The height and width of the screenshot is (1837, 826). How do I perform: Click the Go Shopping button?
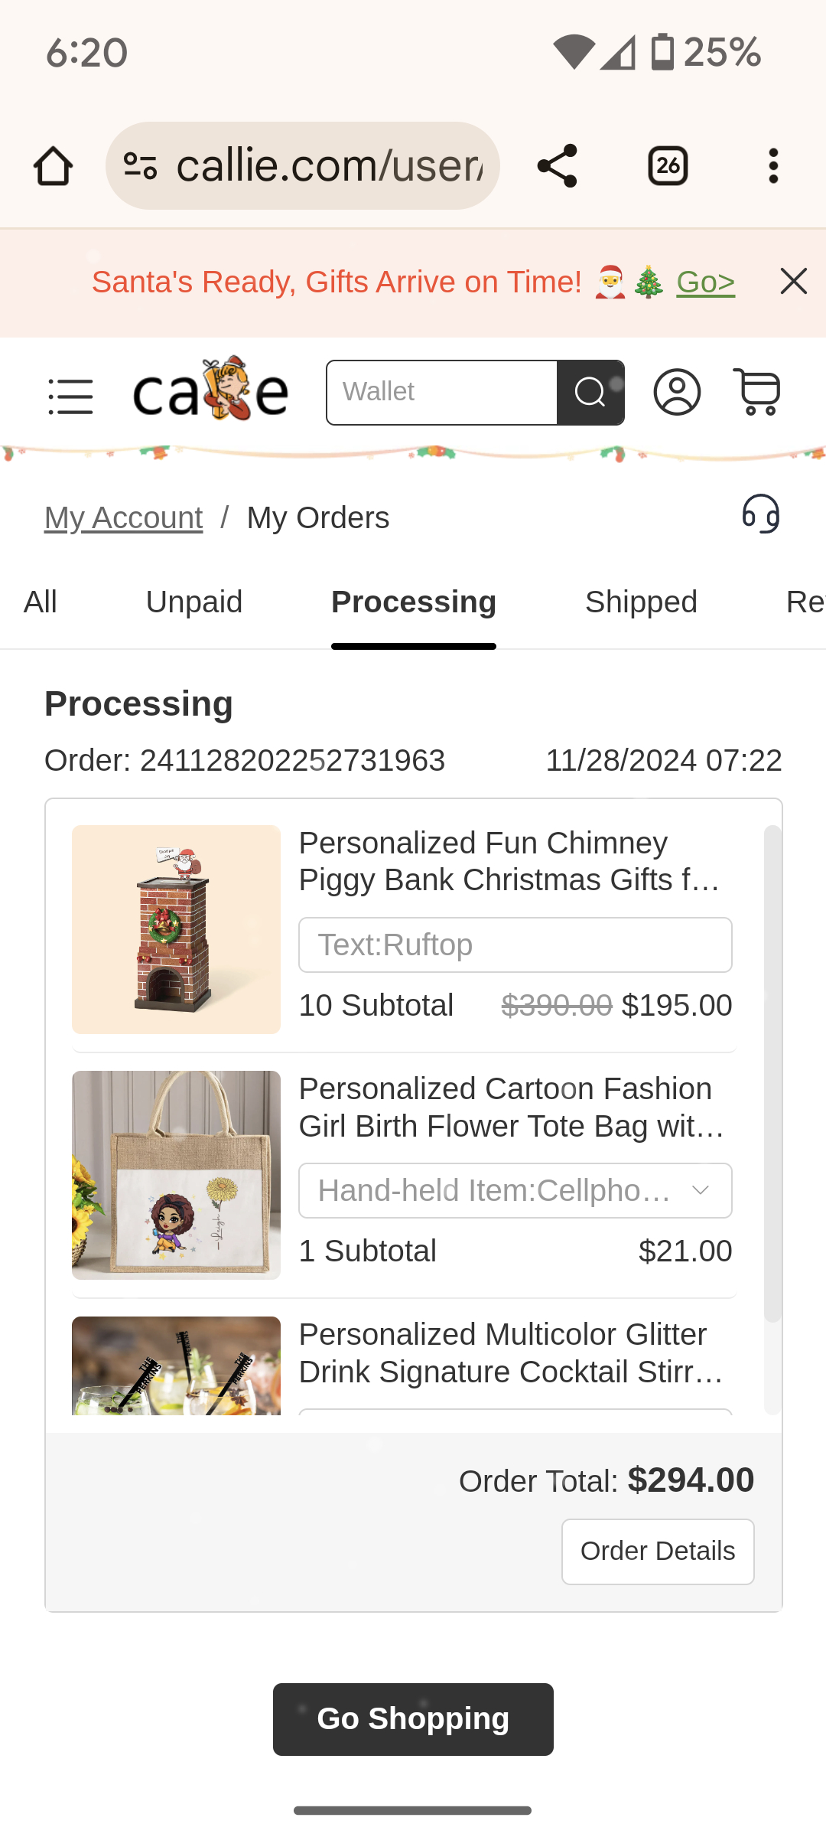(413, 1719)
